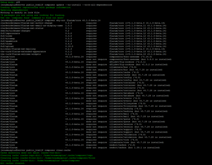
Task: Click 'illuminate/bus (^6.0)' requirement
Action: pos(123,67)
